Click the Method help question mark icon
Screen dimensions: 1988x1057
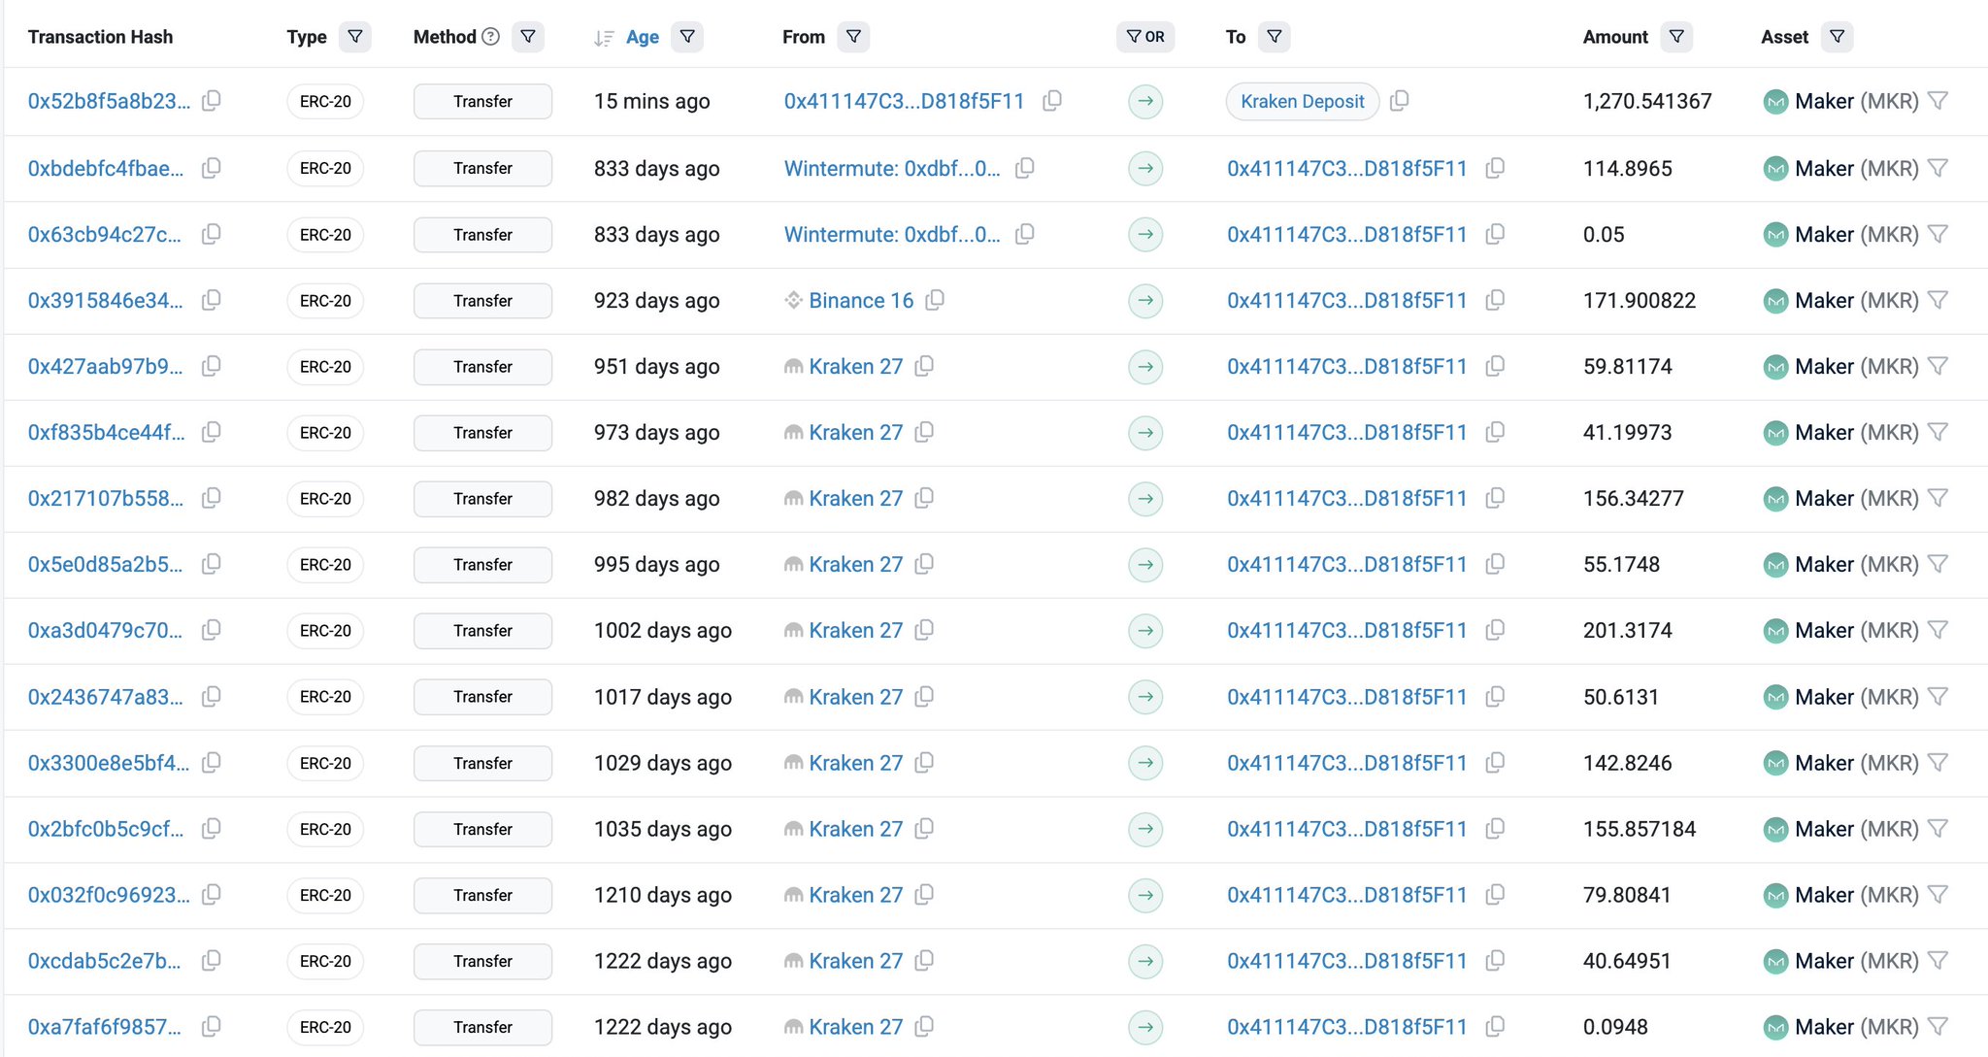[491, 37]
